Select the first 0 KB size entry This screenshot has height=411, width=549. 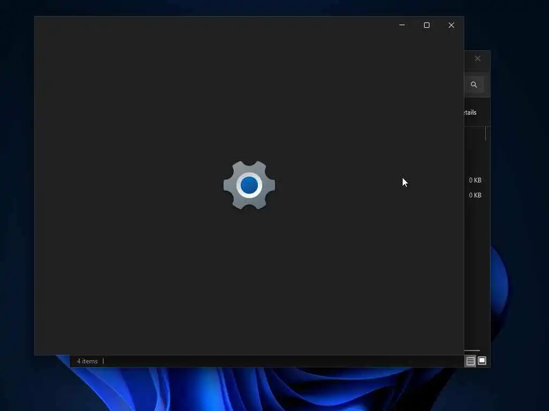tap(475, 180)
